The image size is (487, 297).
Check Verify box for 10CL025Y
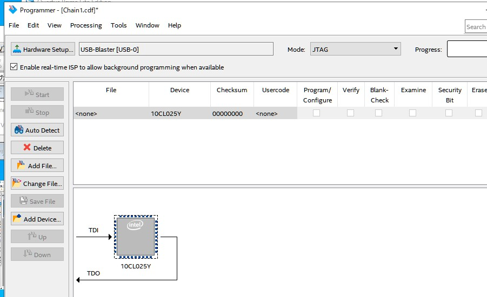tap(351, 113)
